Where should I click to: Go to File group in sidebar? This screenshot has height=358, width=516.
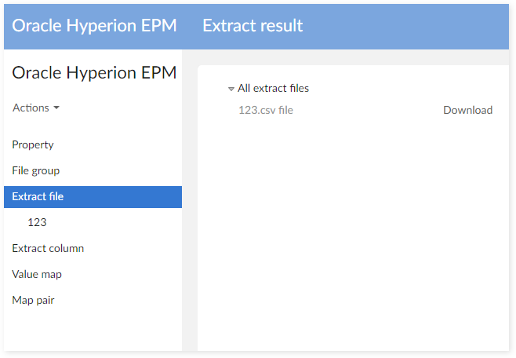(x=36, y=170)
